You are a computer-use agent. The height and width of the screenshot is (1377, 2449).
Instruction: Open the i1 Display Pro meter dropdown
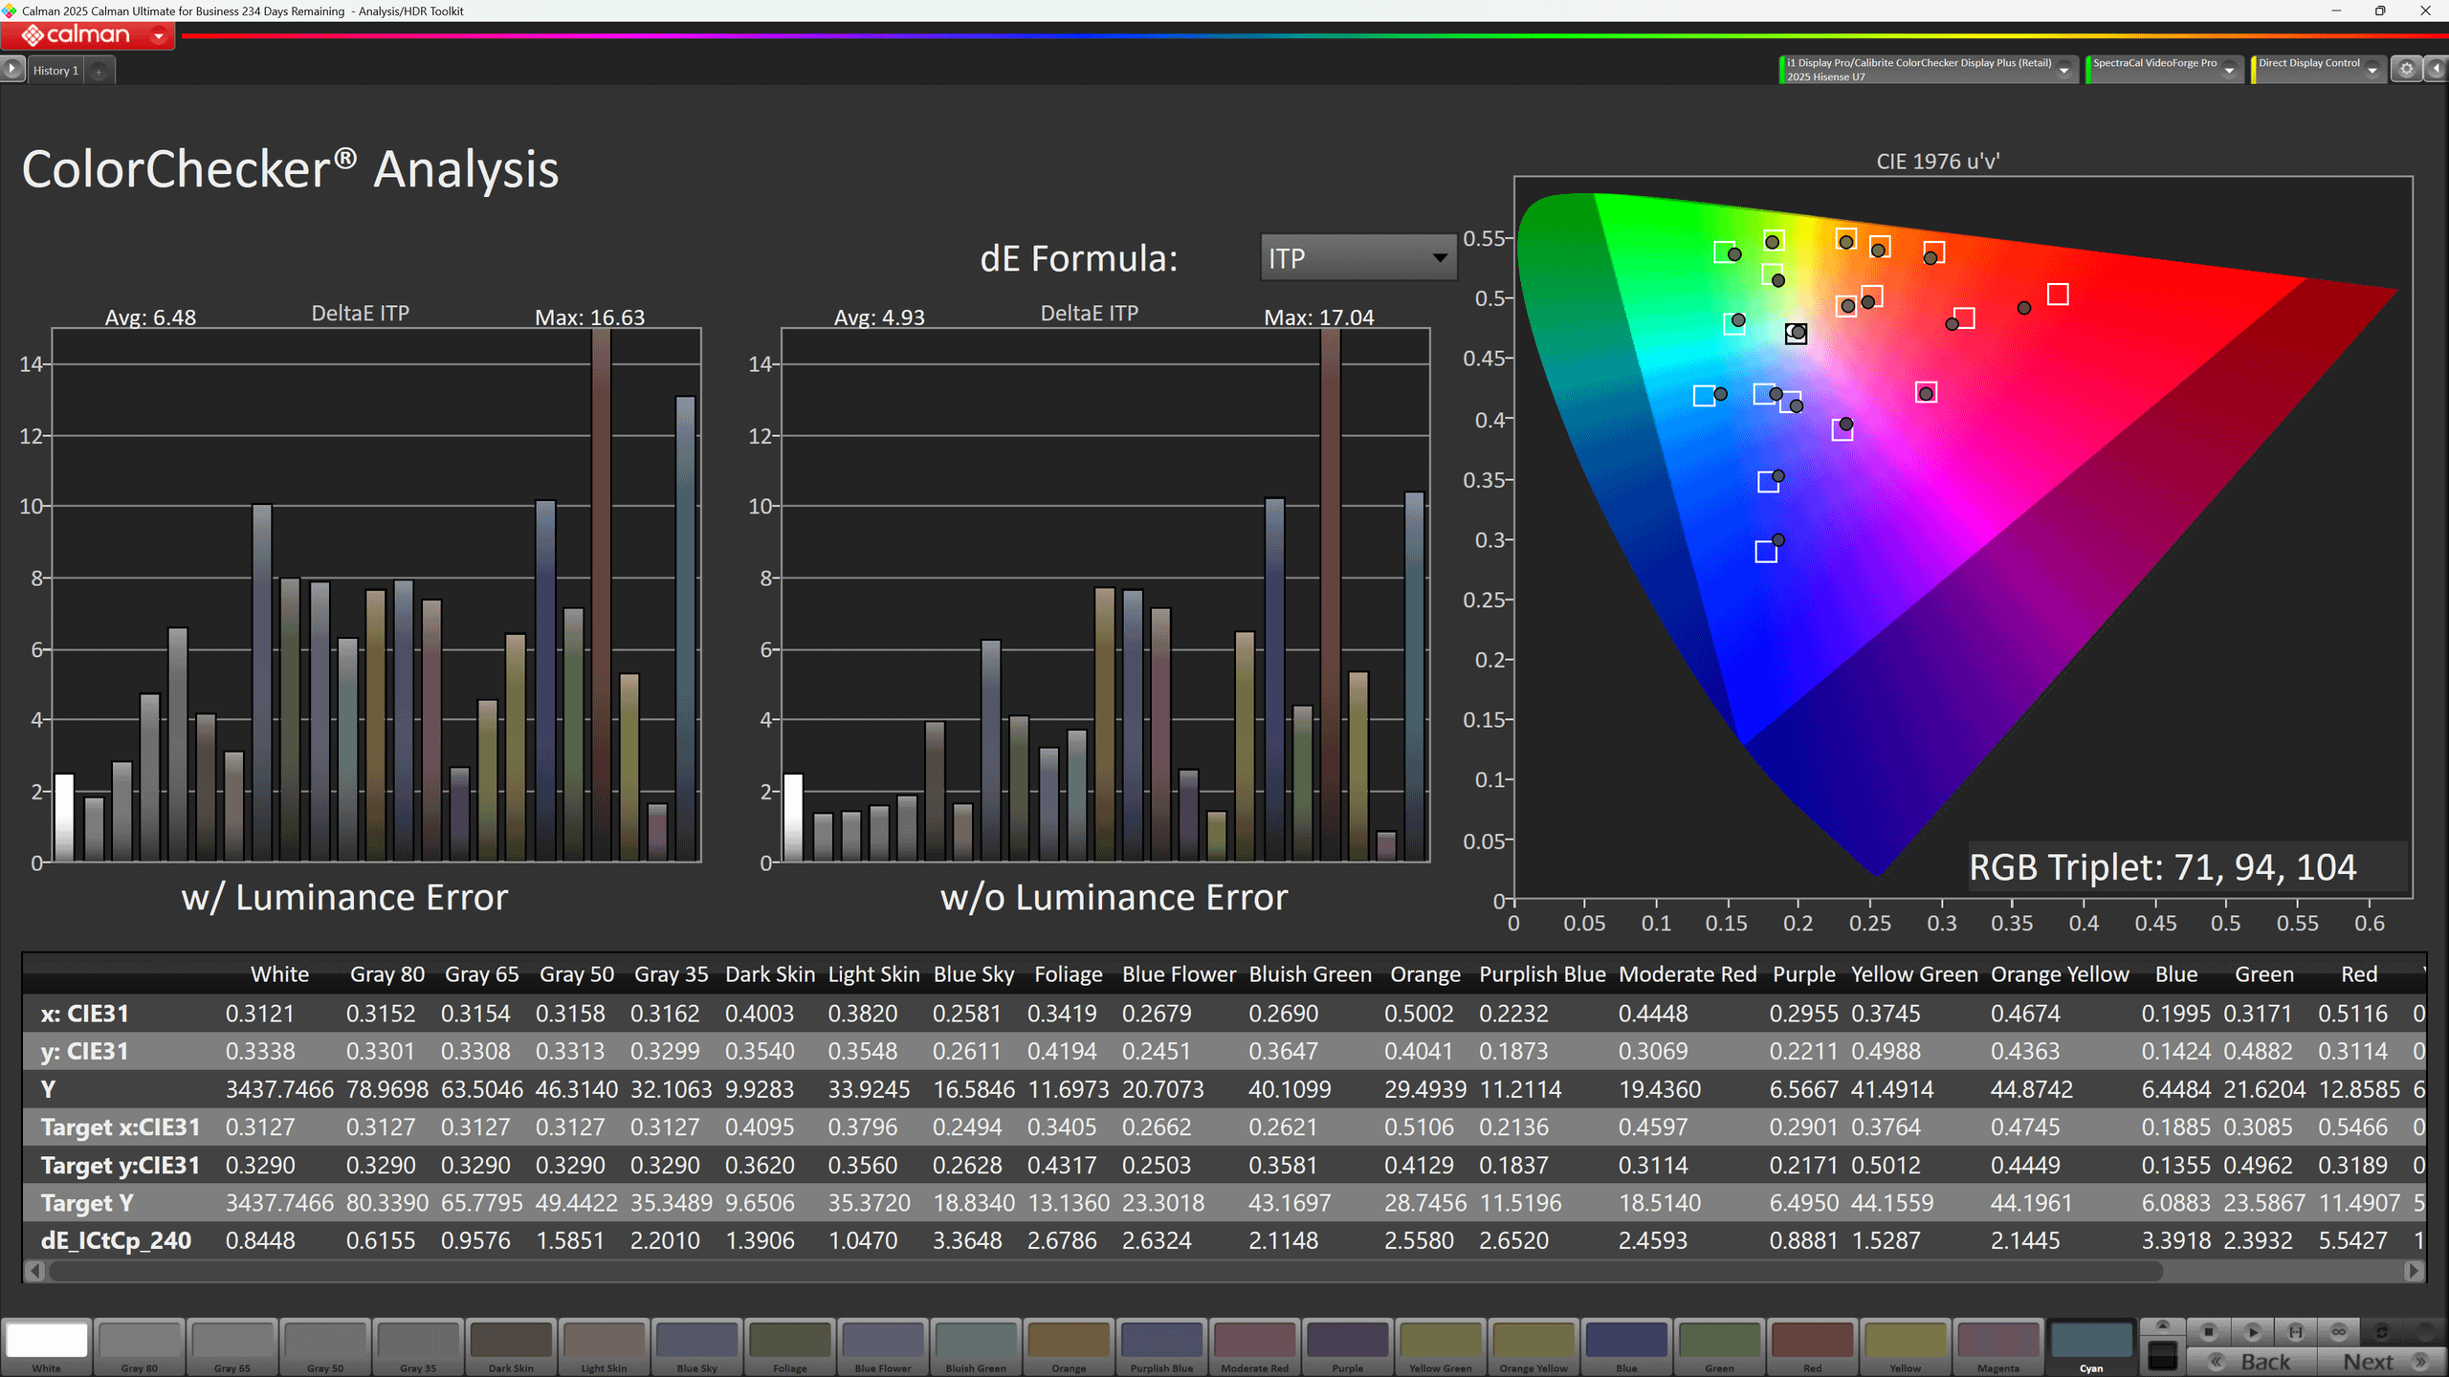[2064, 70]
